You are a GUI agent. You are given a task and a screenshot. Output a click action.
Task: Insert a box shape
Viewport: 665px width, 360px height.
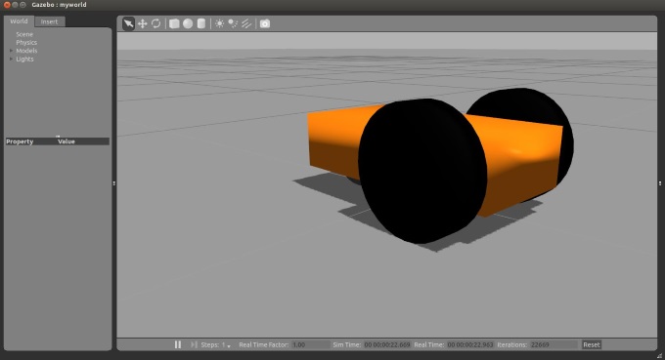point(174,23)
